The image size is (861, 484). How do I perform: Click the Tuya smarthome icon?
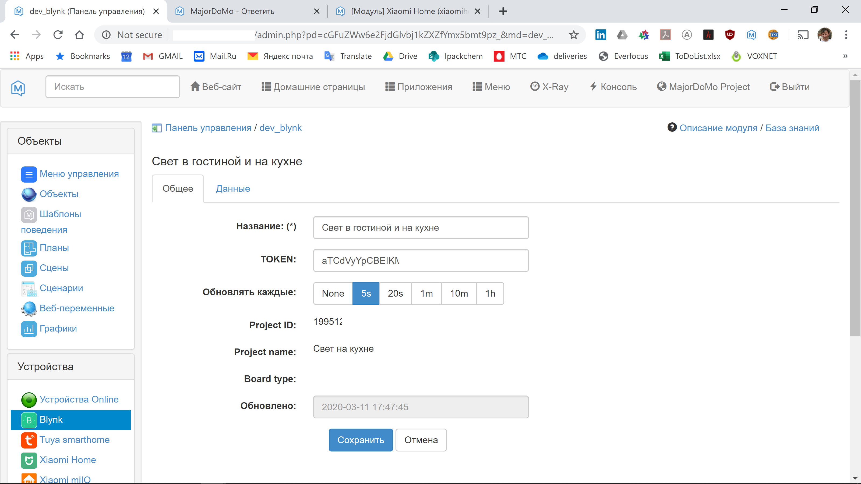point(29,440)
